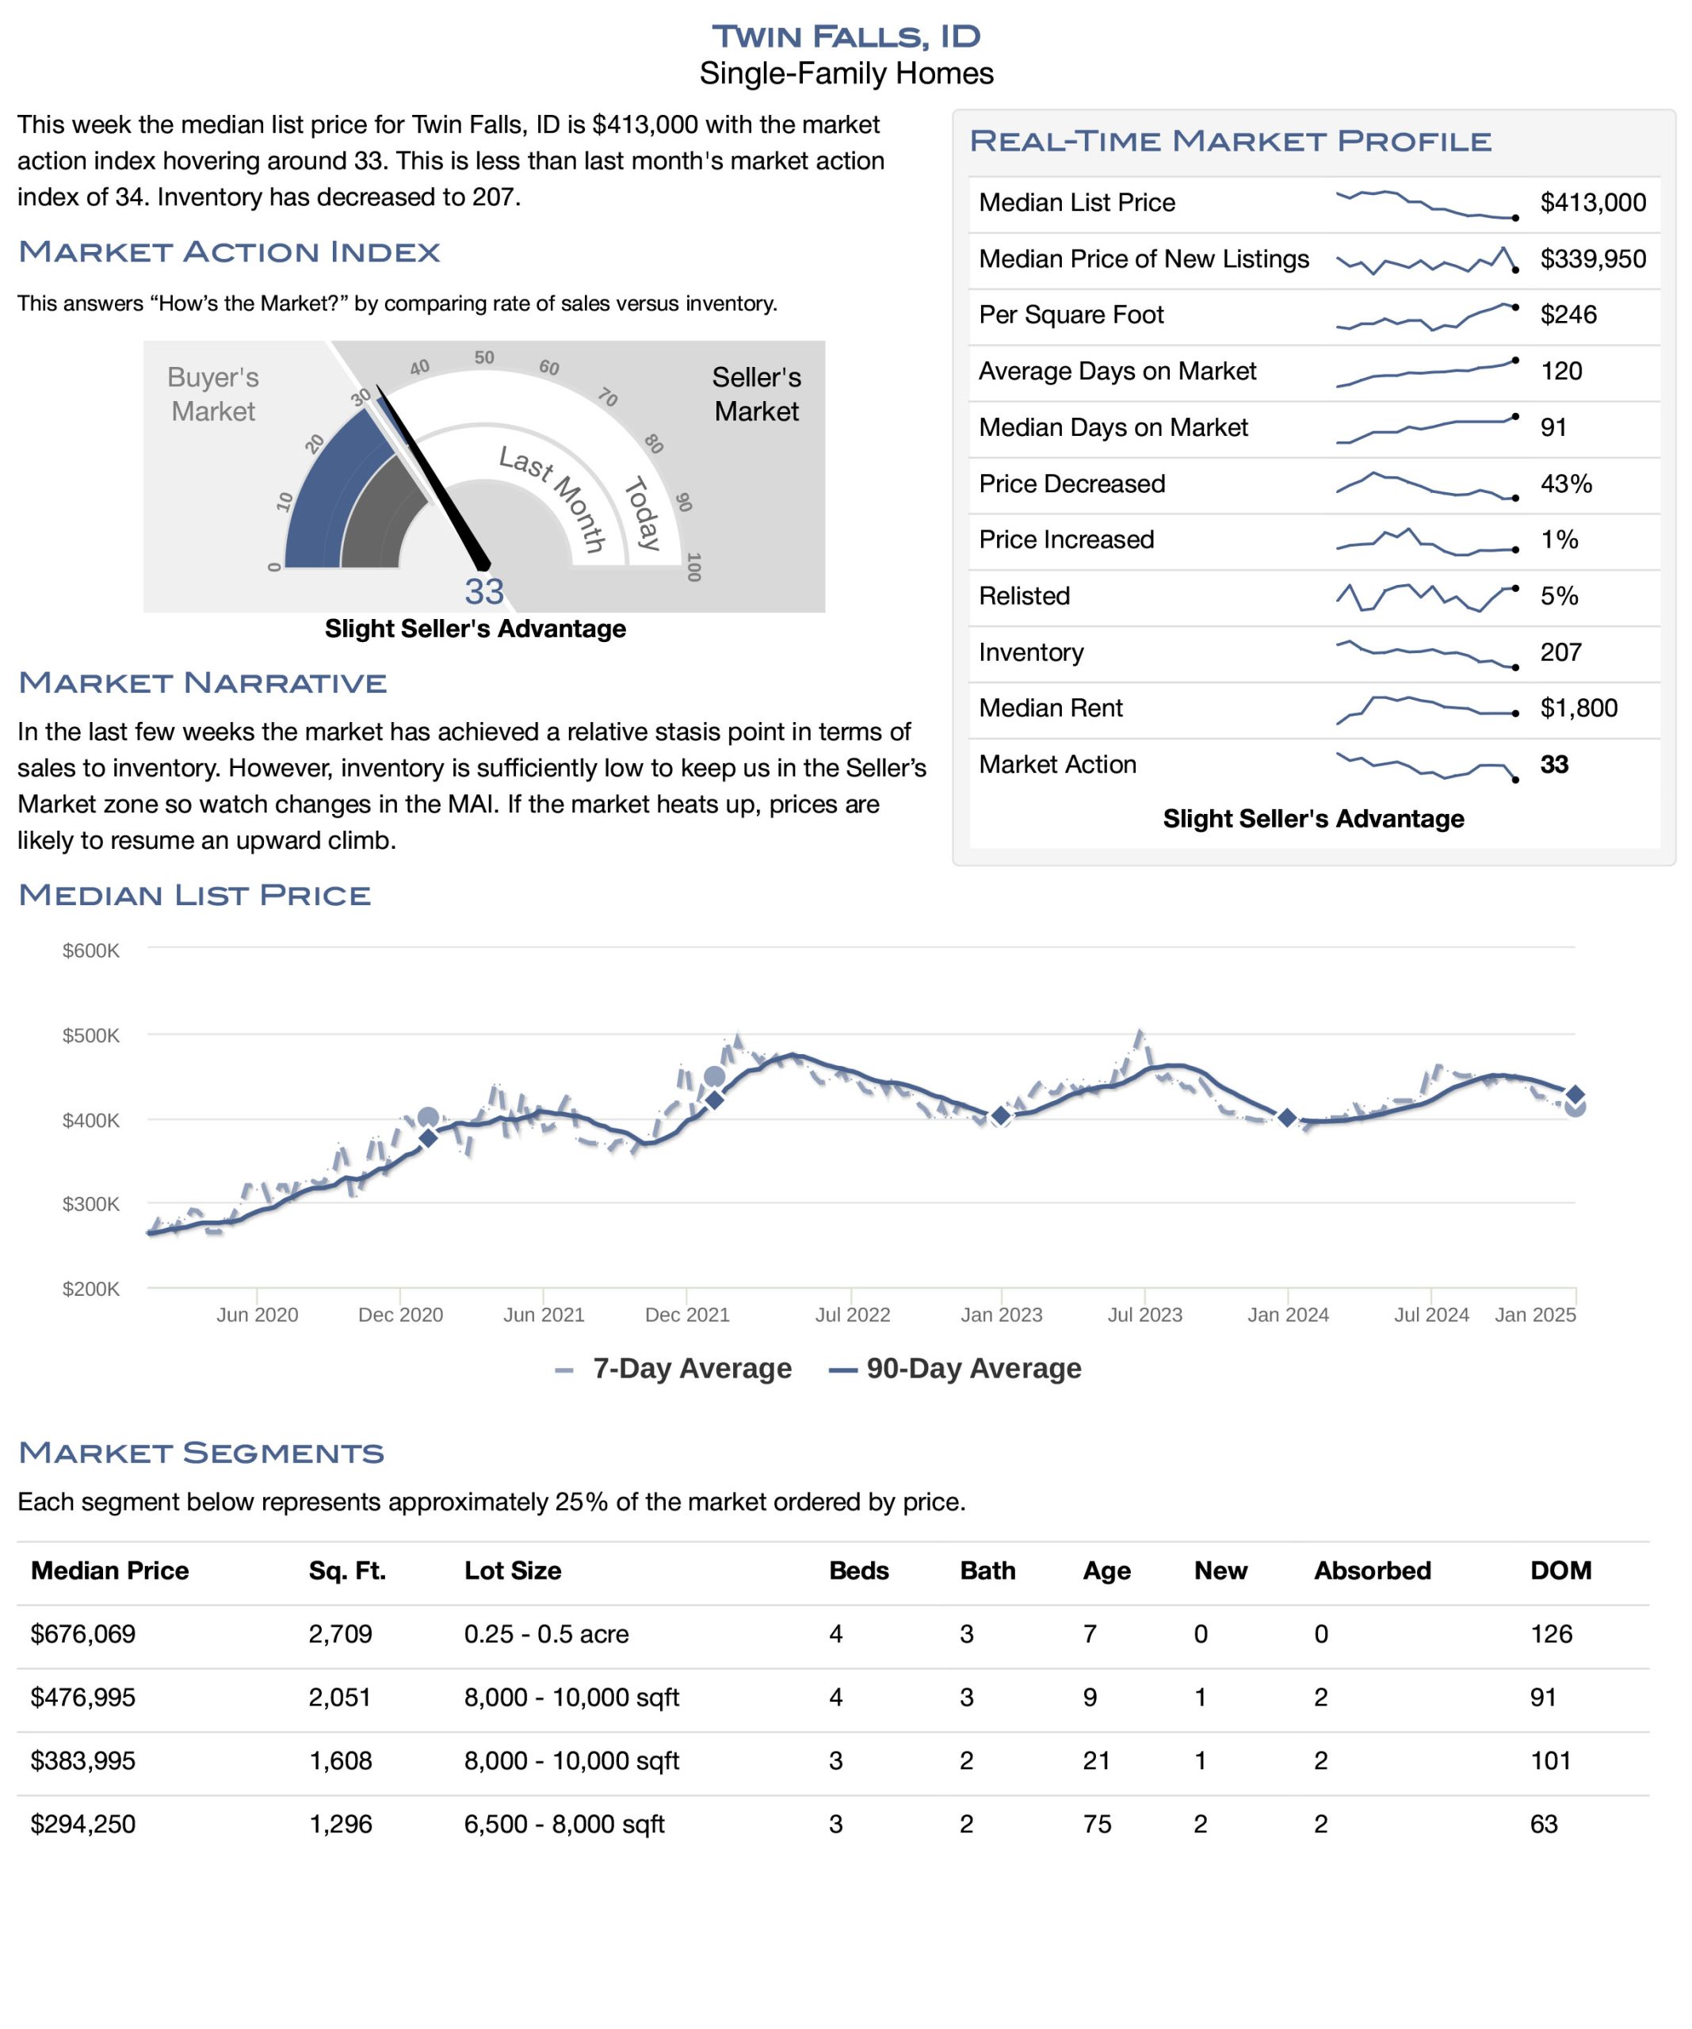Click the Buyer's Market gauge label
Viewport: 1692px width, 2029px height.
click(x=212, y=394)
